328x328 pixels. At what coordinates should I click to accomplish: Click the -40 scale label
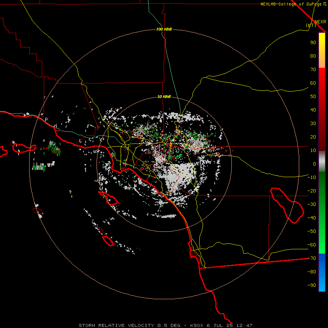312,218
